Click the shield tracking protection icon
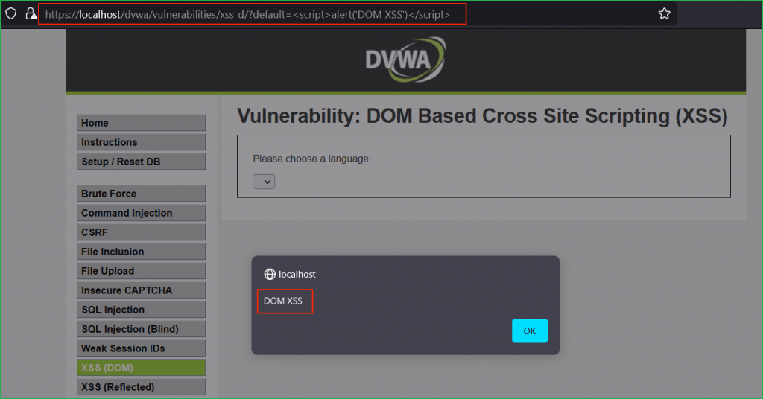The width and height of the screenshot is (763, 399). coord(10,13)
